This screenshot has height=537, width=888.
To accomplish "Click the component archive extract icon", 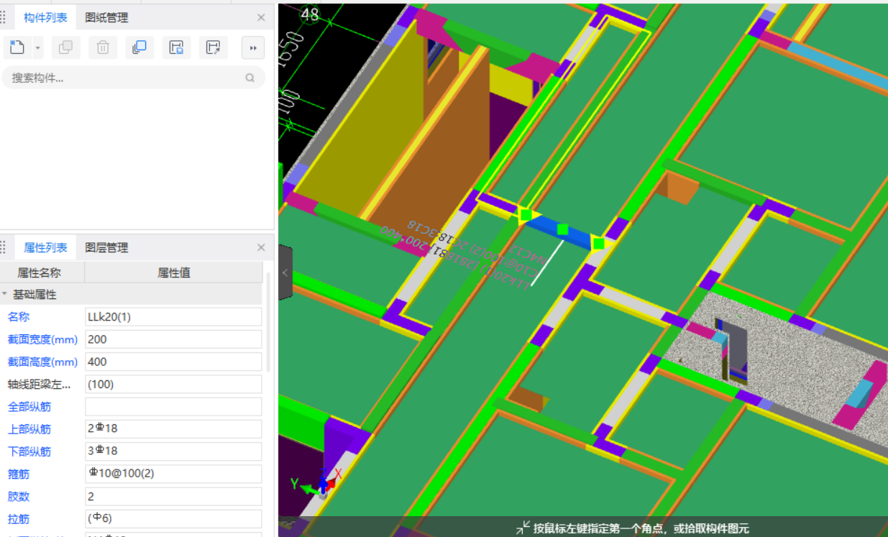I will tap(213, 47).
